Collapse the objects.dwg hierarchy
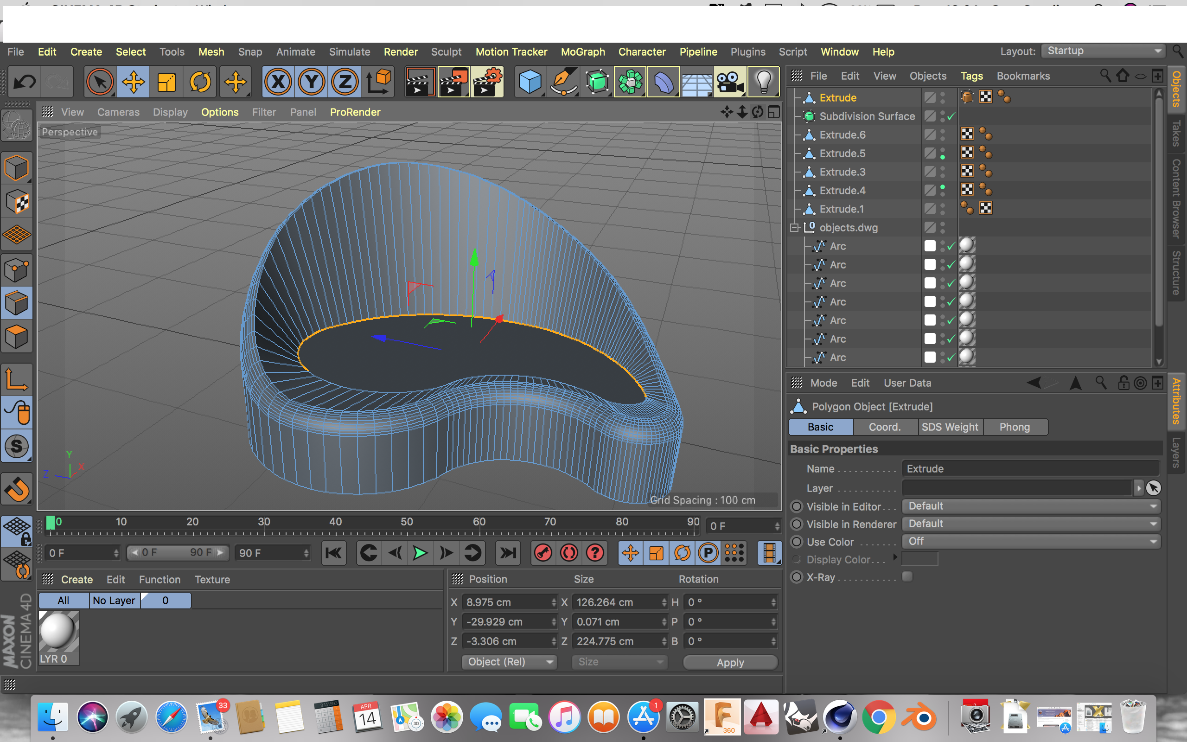The width and height of the screenshot is (1187, 742). click(794, 228)
